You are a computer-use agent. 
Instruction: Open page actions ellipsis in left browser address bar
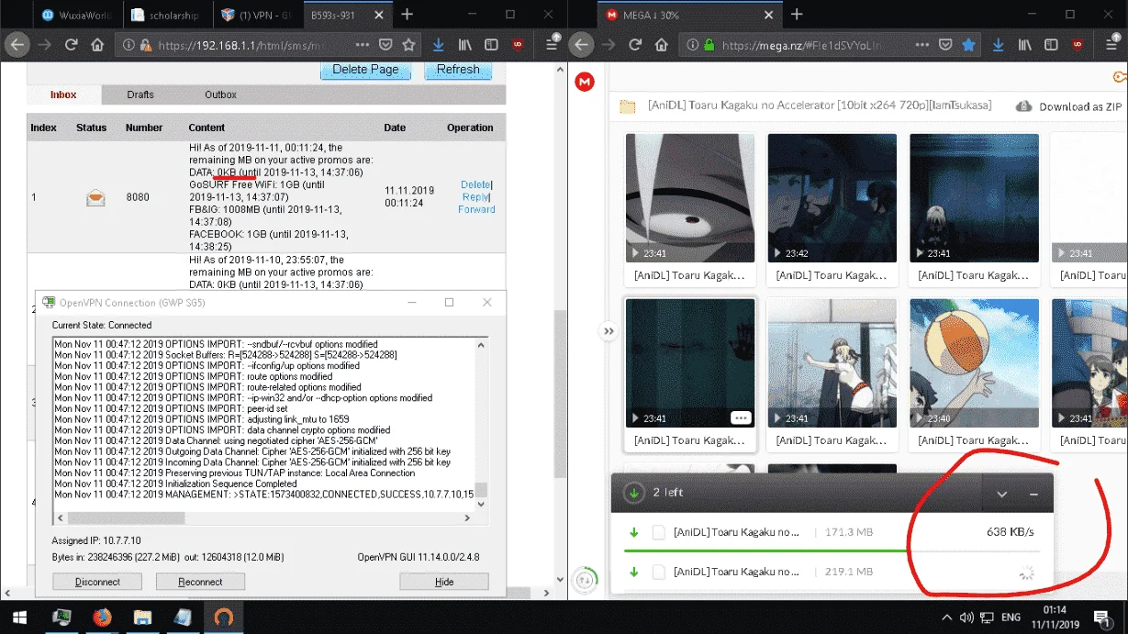(x=363, y=45)
